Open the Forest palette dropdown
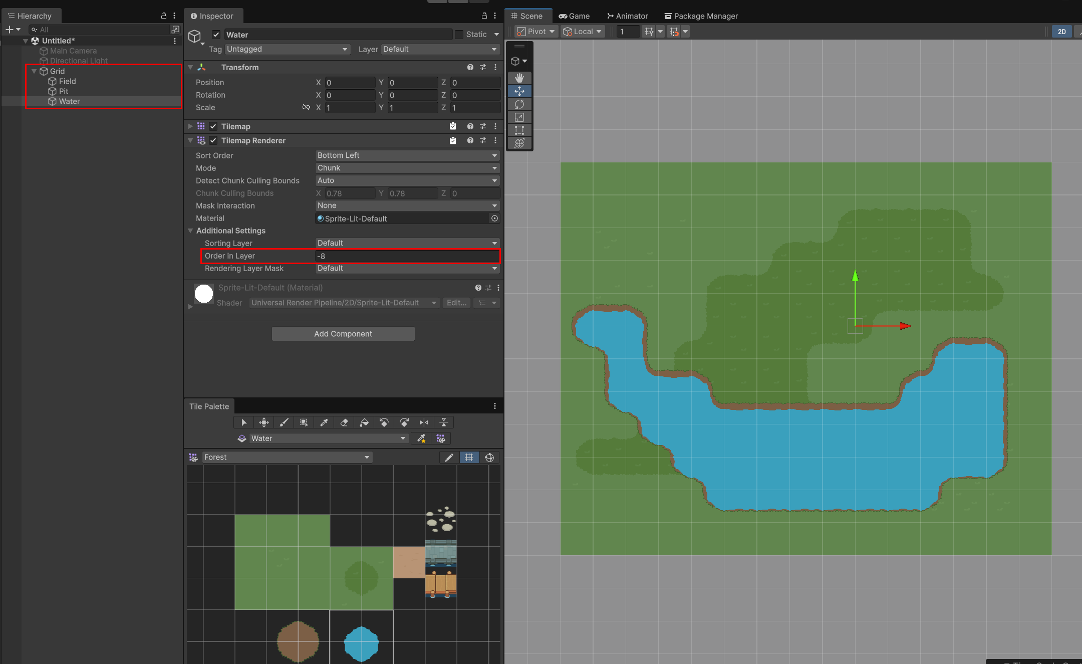 (287, 457)
